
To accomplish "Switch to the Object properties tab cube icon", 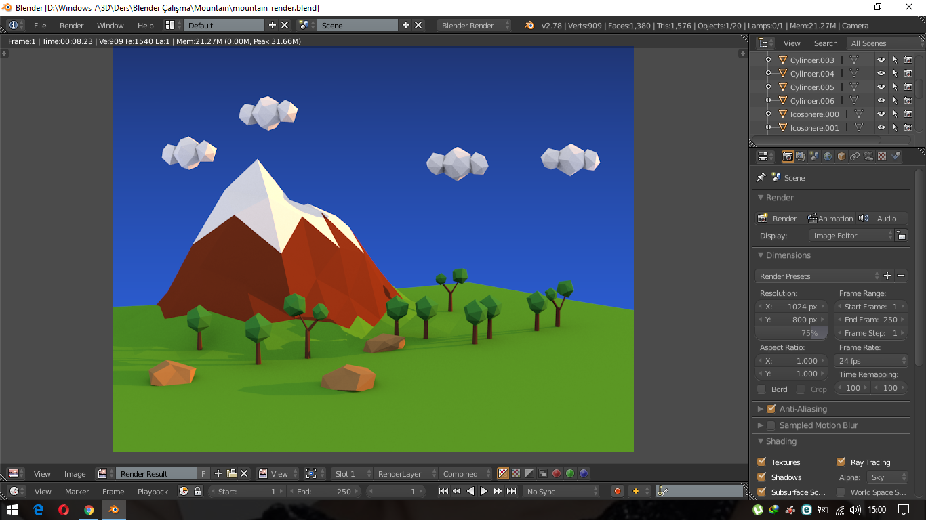I will [841, 156].
